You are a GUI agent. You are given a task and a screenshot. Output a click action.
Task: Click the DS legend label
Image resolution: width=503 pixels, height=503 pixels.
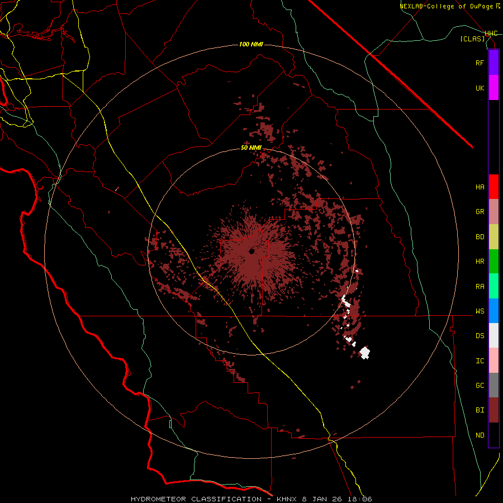point(480,336)
